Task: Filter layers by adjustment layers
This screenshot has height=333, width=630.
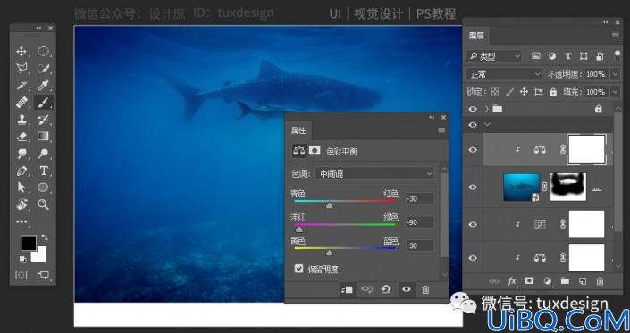Action: 552,56
